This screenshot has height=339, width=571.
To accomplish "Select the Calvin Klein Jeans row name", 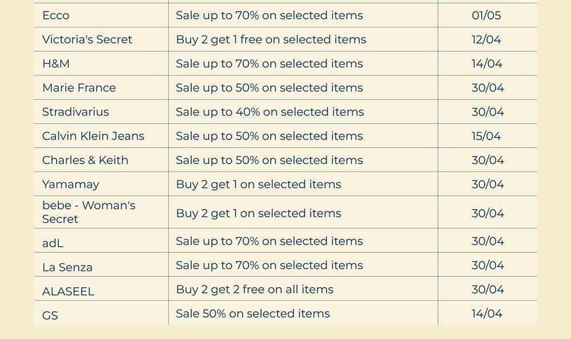I will point(93,136).
